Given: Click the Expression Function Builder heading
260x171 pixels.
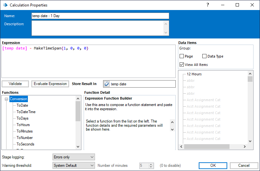Looking at the screenshot, I should [109, 98].
